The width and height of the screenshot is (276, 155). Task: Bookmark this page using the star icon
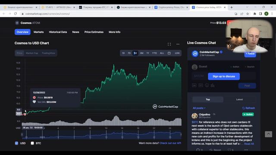(248, 14)
